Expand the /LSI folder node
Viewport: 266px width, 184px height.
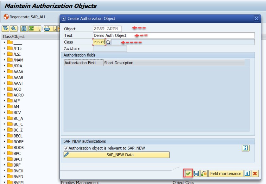pyautogui.click(x=4, y=54)
